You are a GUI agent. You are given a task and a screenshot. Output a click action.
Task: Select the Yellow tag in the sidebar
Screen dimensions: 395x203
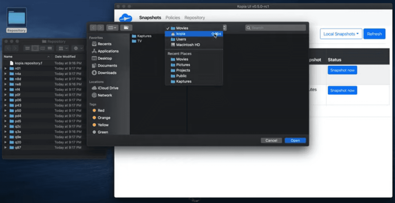click(x=101, y=125)
